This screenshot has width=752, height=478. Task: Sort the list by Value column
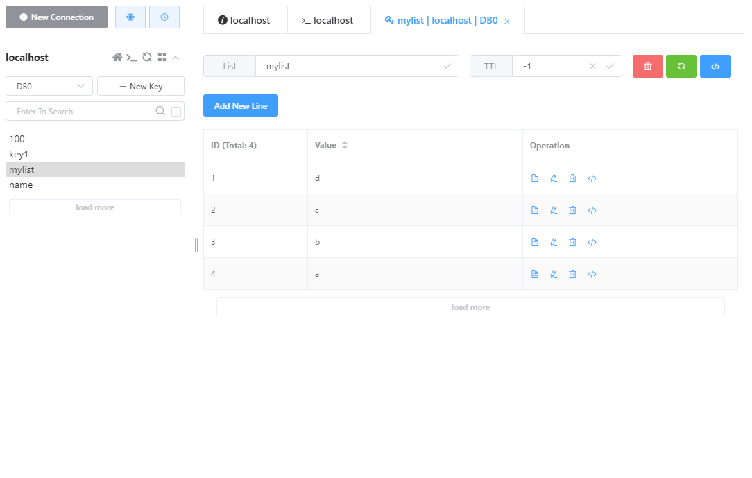pyautogui.click(x=345, y=145)
